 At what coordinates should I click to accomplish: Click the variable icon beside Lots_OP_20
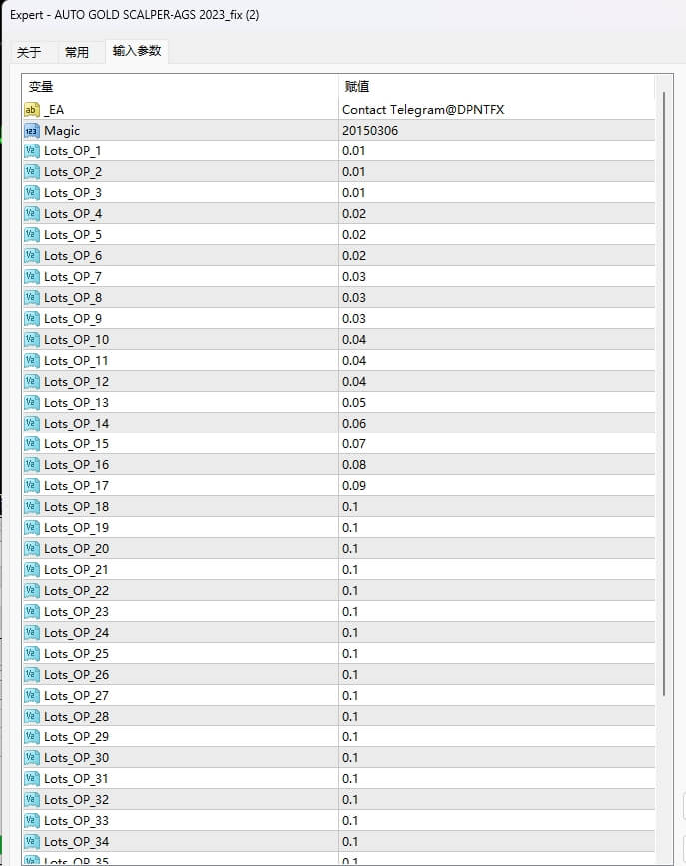coord(32,549)
